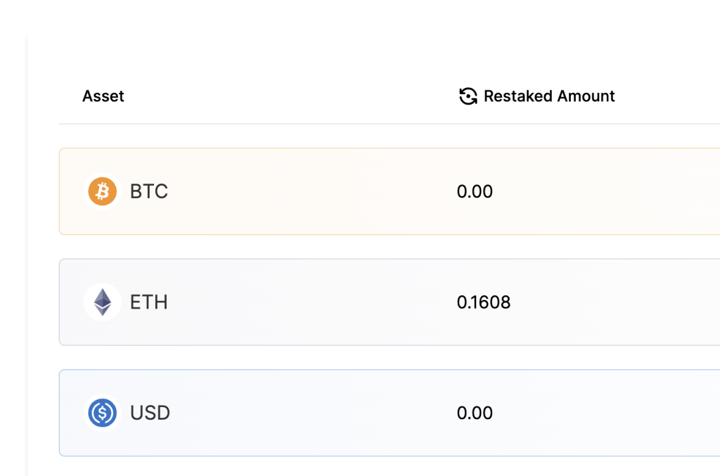Select the BTC asset row
Screen dimensions: 720x476
[x=390, y=191]
